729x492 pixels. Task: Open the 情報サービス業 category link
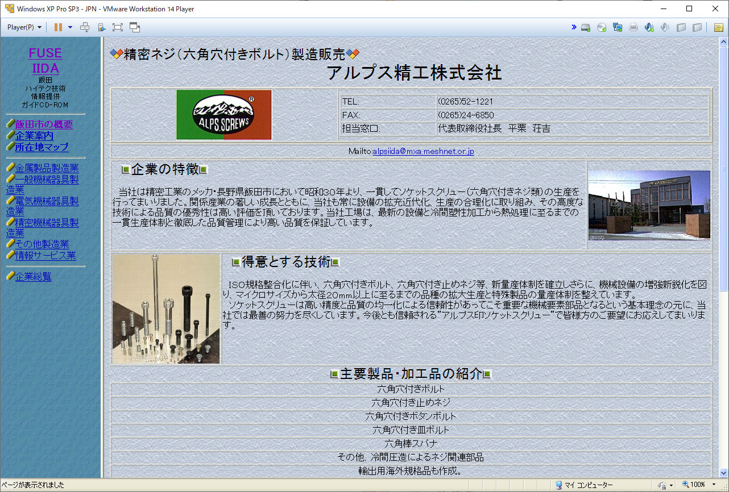click(45, 255)
